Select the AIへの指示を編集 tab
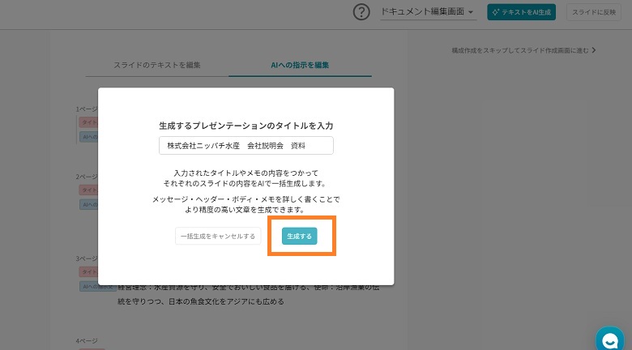The image size is (632, 350). [x=300, y=65]
